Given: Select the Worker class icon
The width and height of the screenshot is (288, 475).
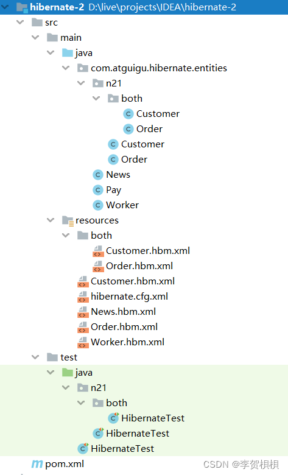Looking at the screenshot, I should coord(98,205).
